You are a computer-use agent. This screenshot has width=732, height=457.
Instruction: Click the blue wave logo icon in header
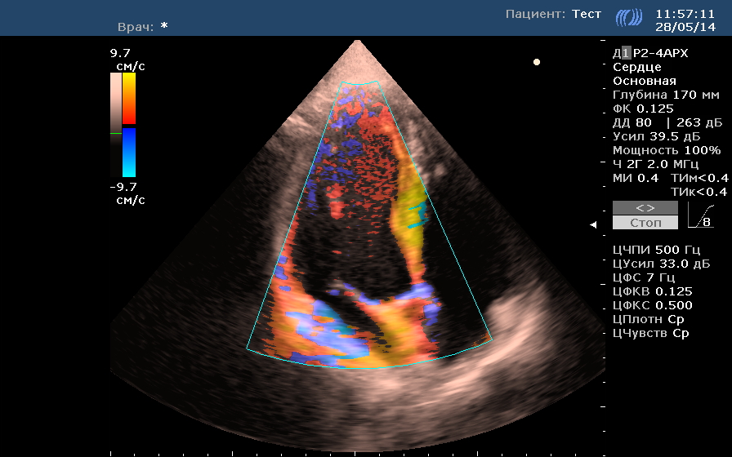pyautogui.click(x=629, y=18)
